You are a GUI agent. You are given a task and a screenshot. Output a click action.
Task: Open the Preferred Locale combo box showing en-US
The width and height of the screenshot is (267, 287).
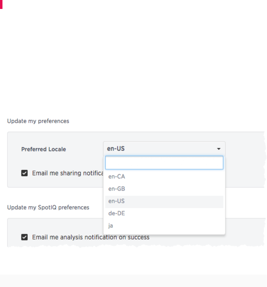click(x=164, y=149)
